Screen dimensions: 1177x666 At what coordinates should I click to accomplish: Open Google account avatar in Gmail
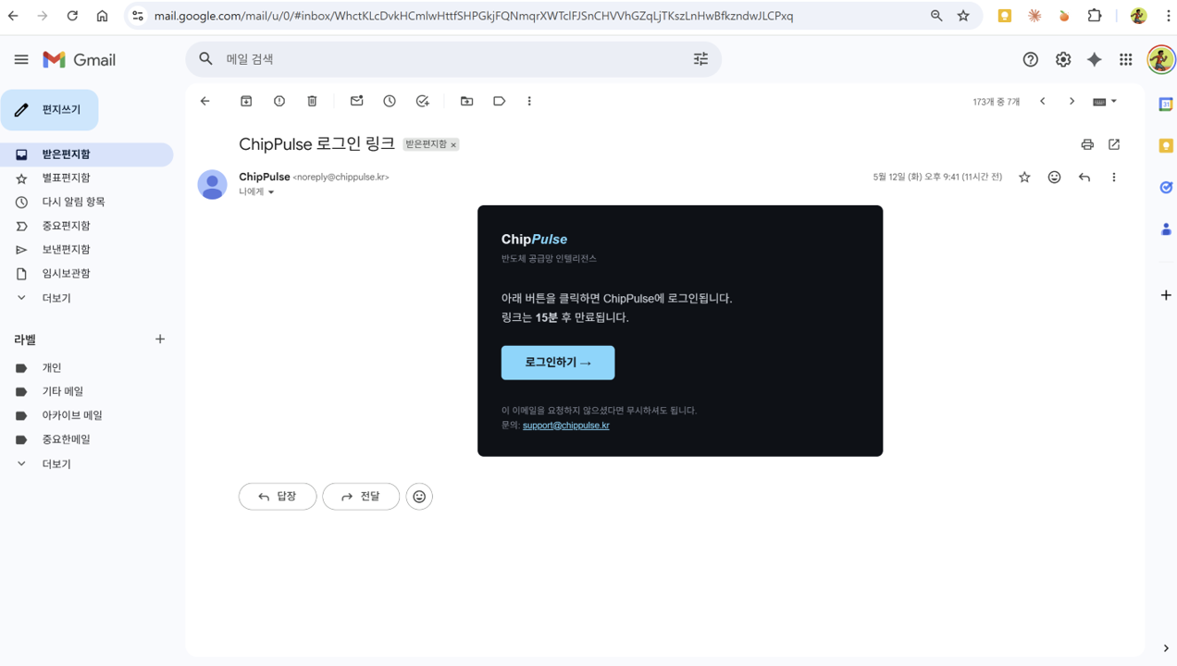click(1160, 59)
